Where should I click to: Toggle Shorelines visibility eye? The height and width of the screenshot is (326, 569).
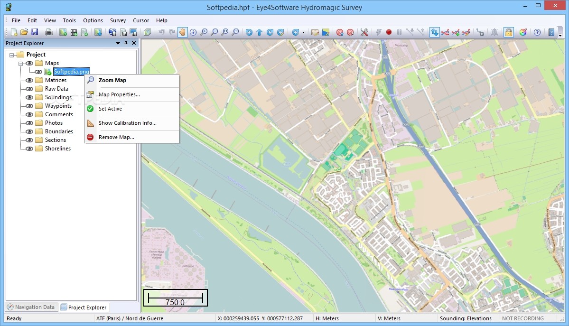point(29,149)
